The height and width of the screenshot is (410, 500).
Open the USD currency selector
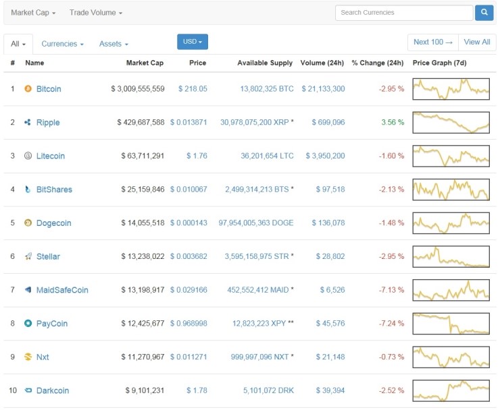click(x=193, y=42)
